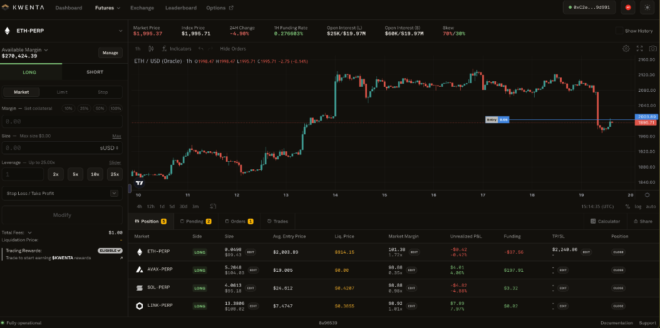Open the Options external link
The image size is (660, 328).
(220, 7)
